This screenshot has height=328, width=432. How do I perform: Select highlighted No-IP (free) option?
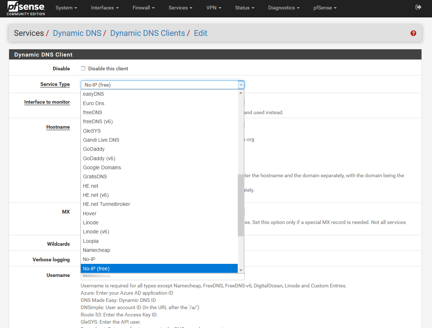[x=159, y=269]
